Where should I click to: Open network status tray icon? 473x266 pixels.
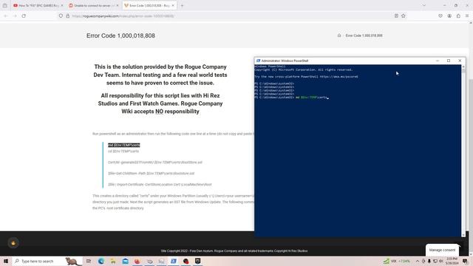(x=435, y=261)
